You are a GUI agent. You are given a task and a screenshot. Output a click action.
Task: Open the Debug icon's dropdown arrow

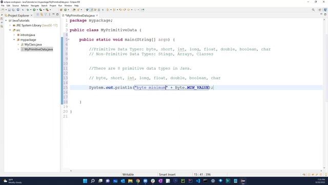point(31,10)
